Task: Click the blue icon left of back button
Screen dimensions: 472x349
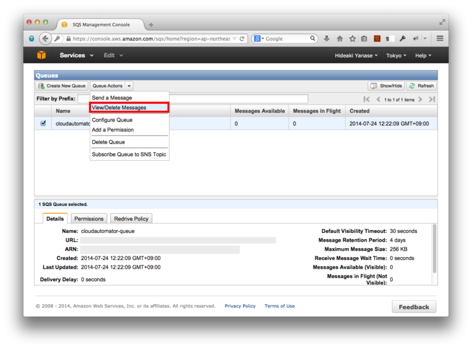Action: pyautogui.click(x=32, y=38)
